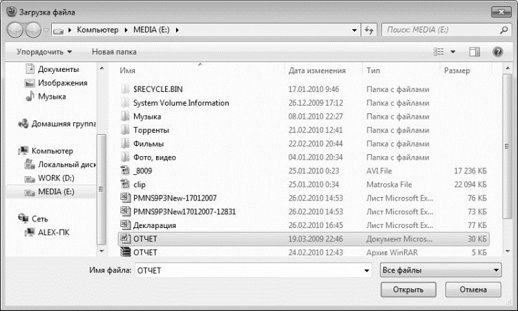Click the search magnifier icon
This screenshot has height=311, width=518.
503,30
